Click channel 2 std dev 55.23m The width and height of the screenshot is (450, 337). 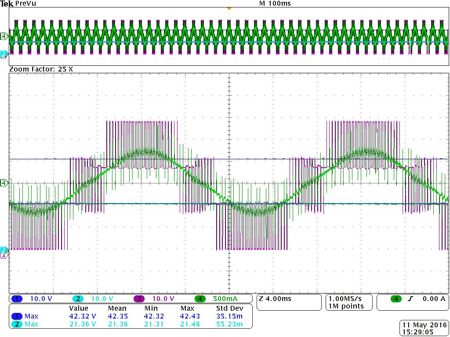click(x=229, y=324)
